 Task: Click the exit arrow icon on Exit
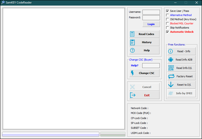pos(133,95)
